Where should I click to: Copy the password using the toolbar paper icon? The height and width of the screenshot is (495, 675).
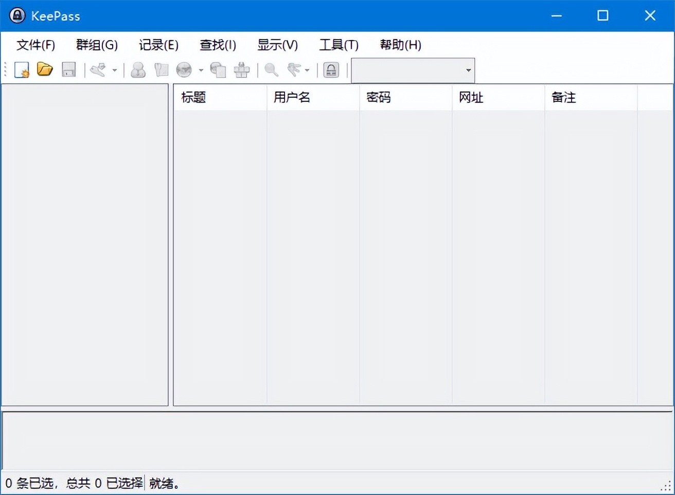click(161, 69)
